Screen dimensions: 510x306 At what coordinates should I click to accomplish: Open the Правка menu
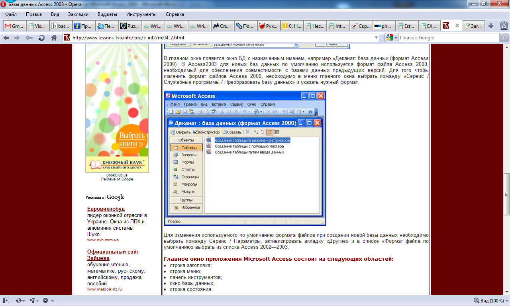click(x=34, y=14)
